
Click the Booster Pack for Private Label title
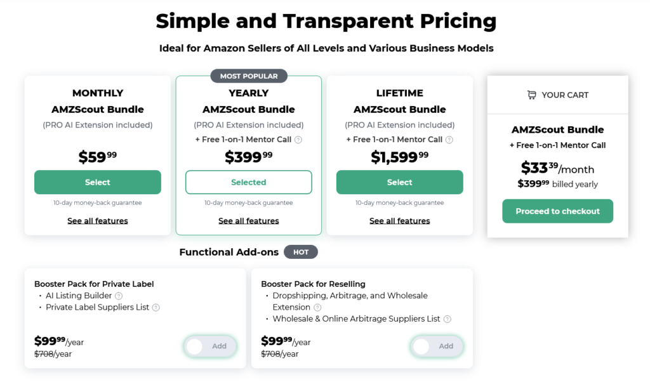[x=94, y=284]
